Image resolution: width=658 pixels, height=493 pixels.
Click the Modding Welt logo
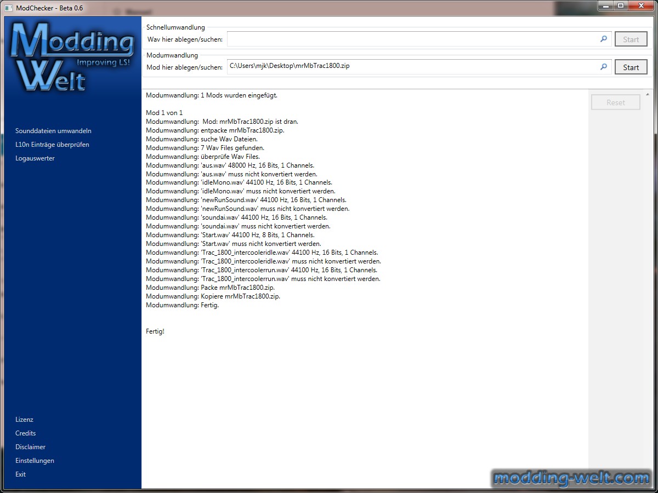click(x=72, y=58)
